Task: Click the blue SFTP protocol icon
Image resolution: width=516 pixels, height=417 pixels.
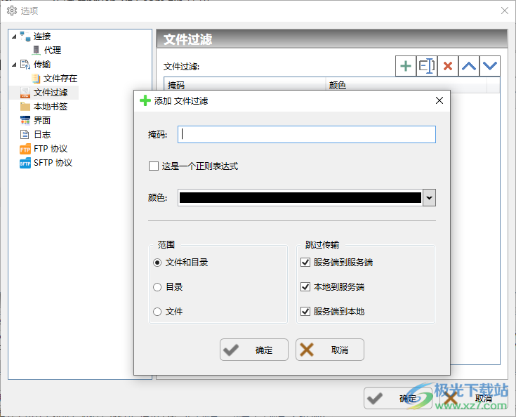Action: tap(25, 164)
